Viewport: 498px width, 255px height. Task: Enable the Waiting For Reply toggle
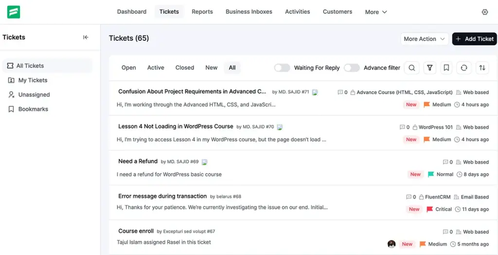tap(282, 68)
